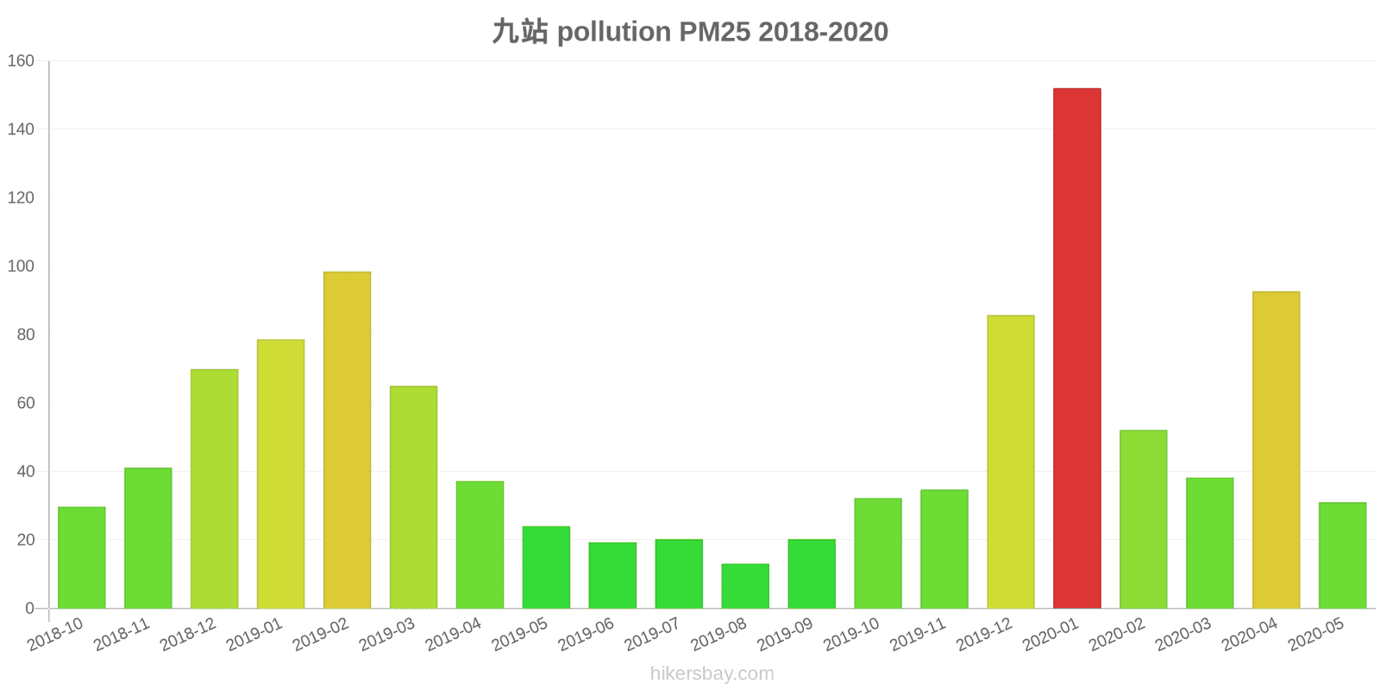
Task: Select the 2019-06 bar
Action: [x=612, y=575]
